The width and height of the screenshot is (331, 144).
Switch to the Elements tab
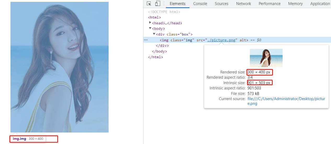pos(178,4)
